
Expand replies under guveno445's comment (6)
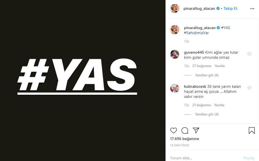[x=207, y=75]
